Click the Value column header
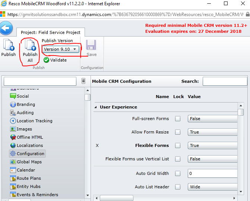 [x=194, y=97]
